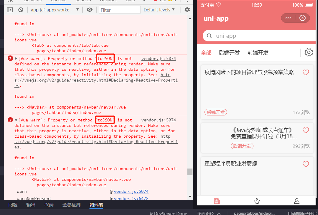Open the profile person tabbar icon
This screenshot has width=318, height=215.
(x=297, y=201)
